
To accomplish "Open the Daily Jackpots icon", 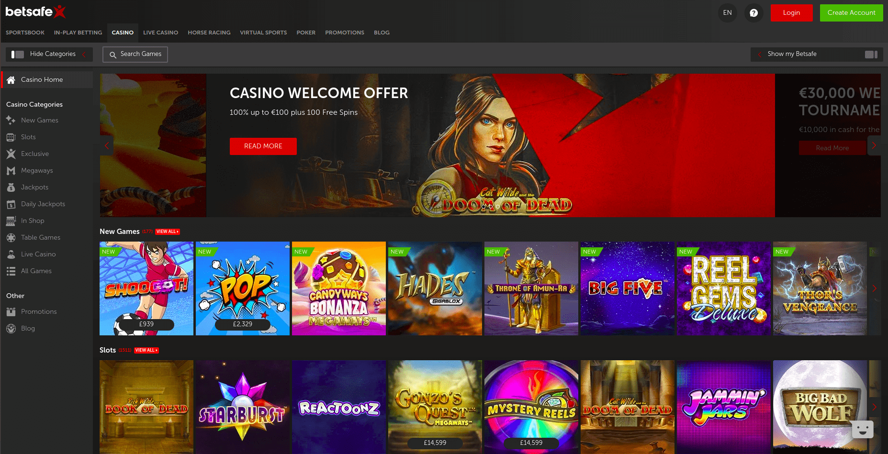I will pos(11,204).
